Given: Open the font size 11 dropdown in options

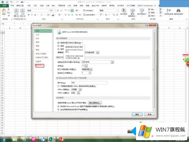Looking at the screenshot, I should (x=86, y=66).
